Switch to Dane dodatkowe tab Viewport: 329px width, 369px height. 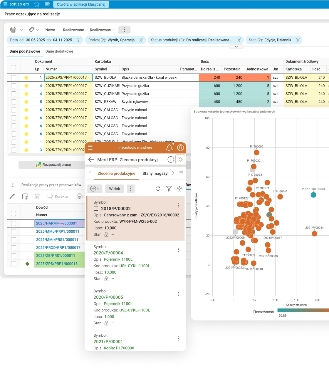[59, 51]
